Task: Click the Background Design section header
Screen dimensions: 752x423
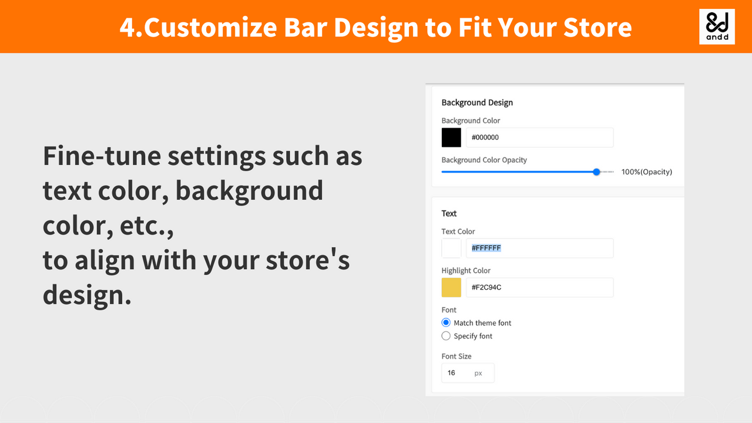Action: pos(477,102)
